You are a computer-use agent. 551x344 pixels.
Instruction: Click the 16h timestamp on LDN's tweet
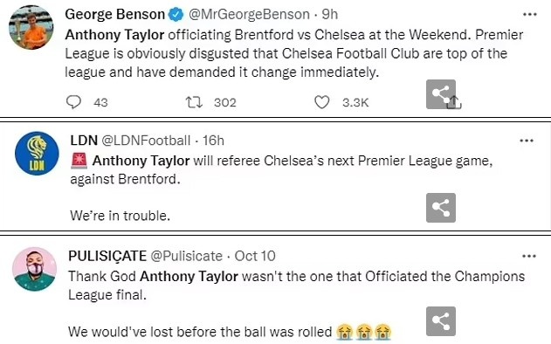click(x=213, y=141)
